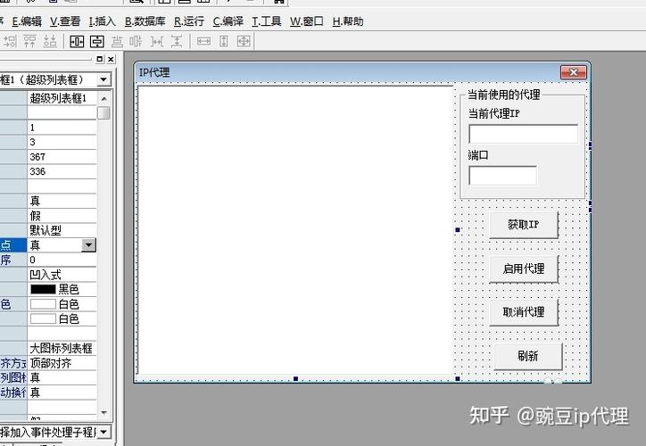Click the 顶部对齐 property value
Image resolution: width=646 pixels, height=446 pixels.
tap(62, 363)
